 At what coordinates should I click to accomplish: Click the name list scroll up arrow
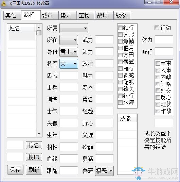(39, 27)
